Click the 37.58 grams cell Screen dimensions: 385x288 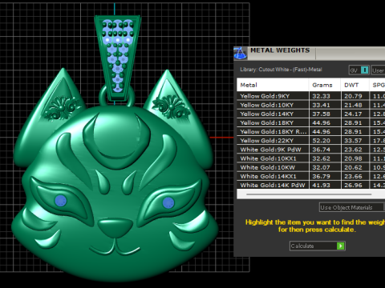coord(325,114)
